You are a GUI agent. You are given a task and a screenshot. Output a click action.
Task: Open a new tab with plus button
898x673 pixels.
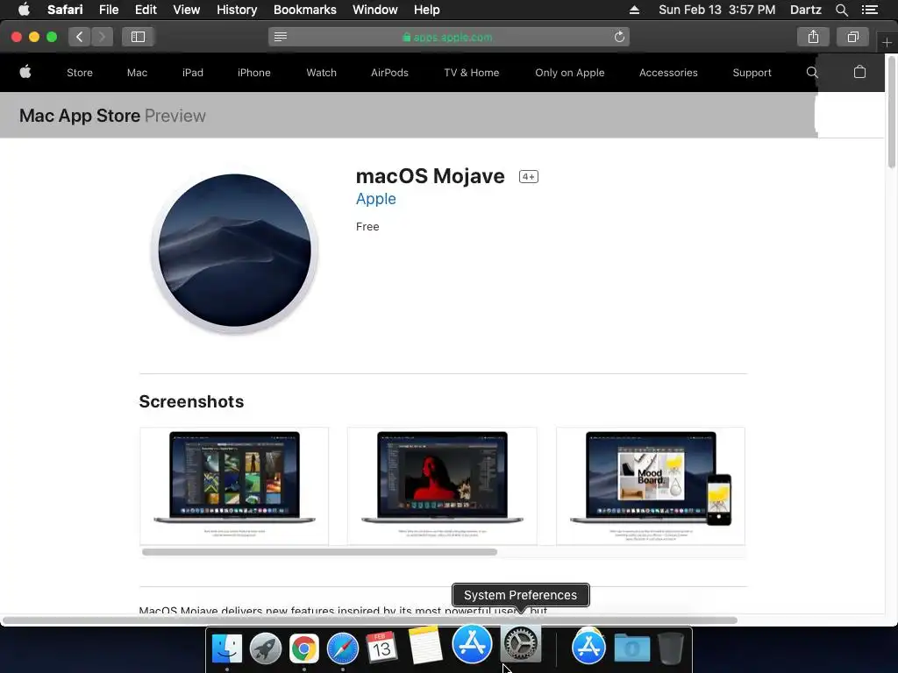[887, 42]
